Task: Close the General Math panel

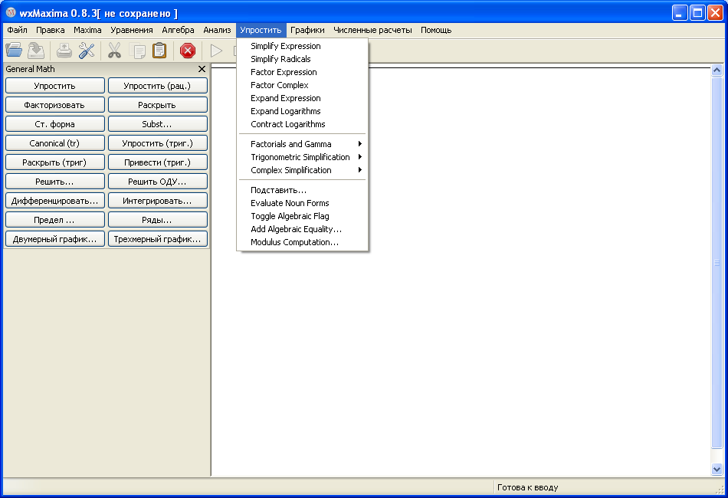Action: (202, 69)
